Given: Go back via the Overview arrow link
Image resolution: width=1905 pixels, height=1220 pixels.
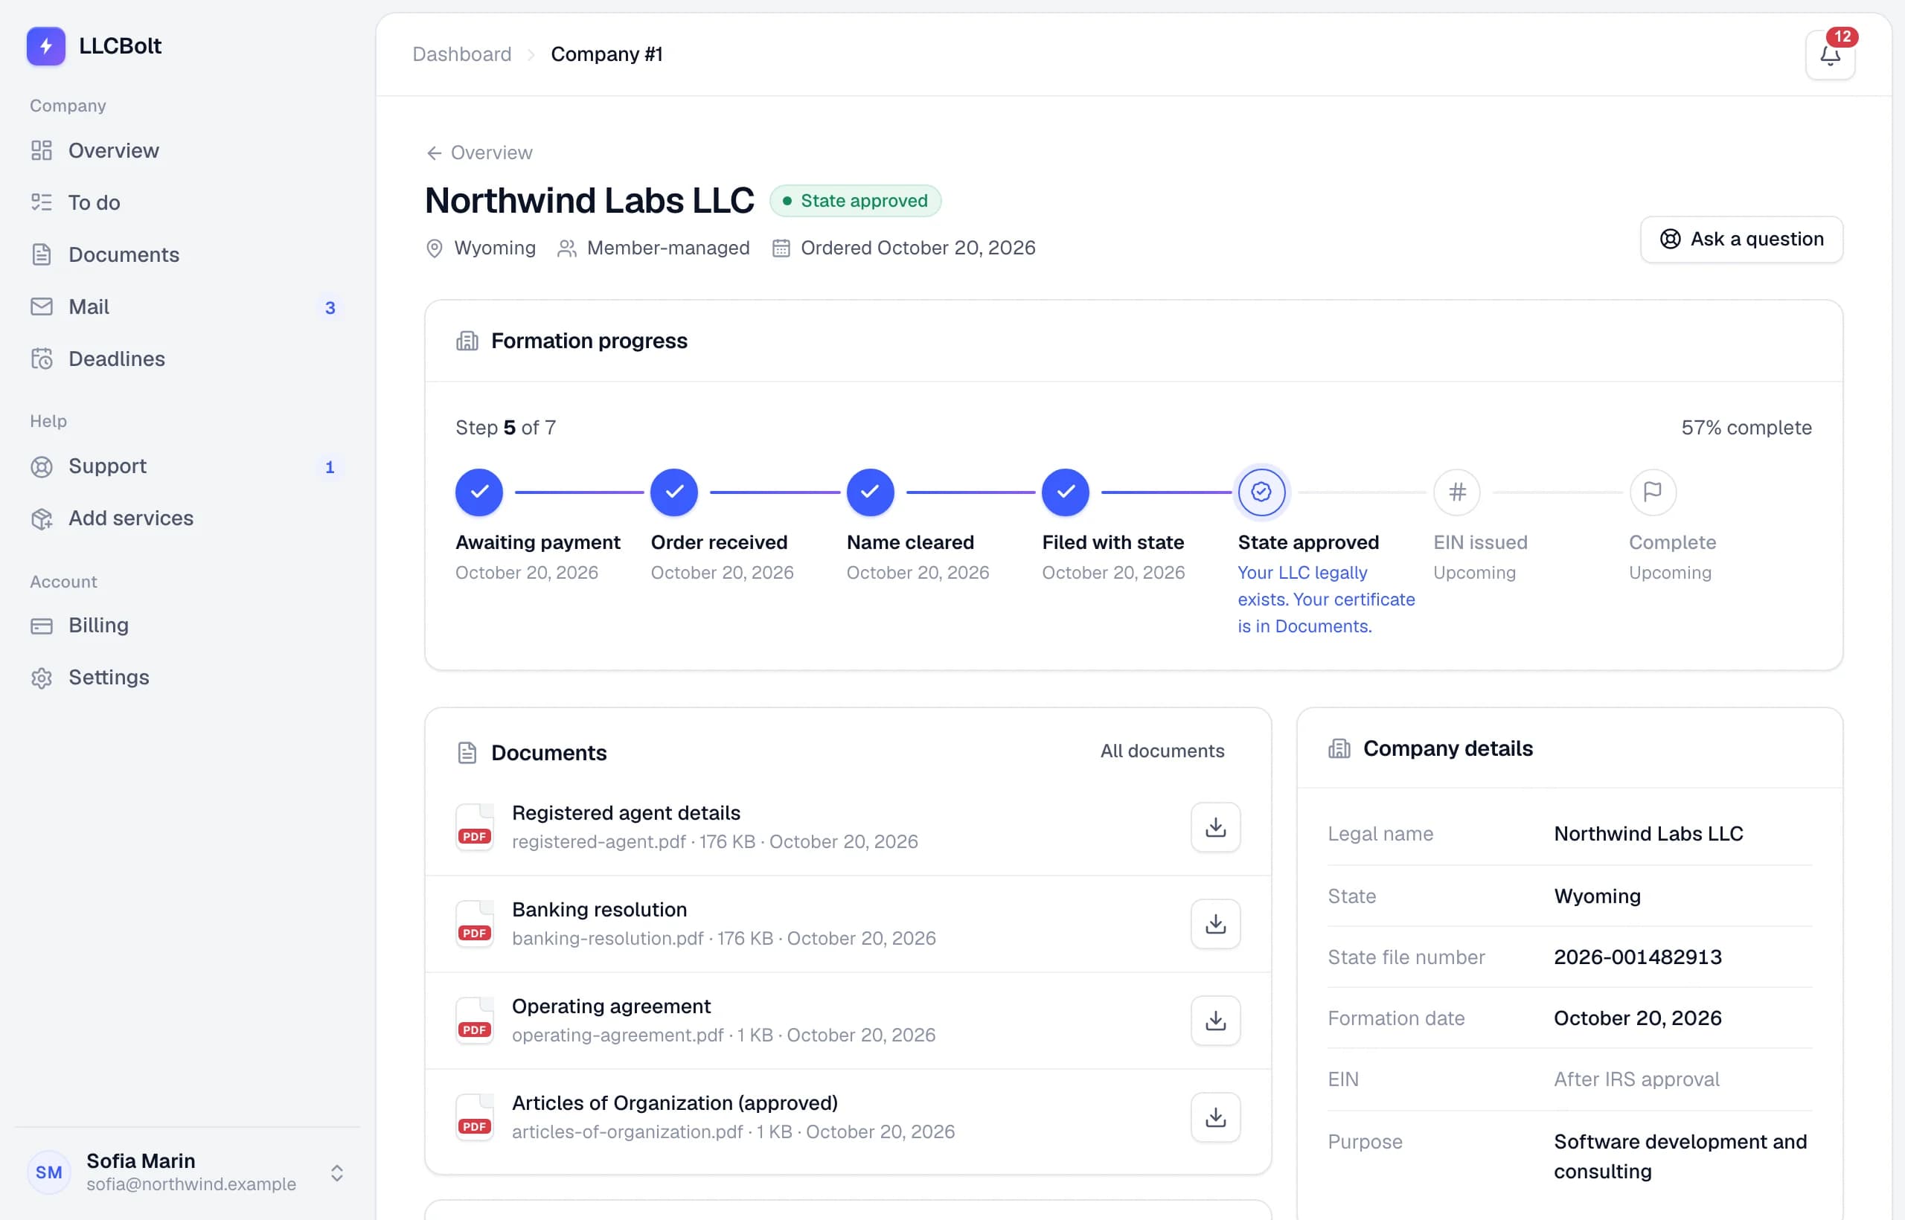Looking at the screenshot, I should [x=479, y=153].
